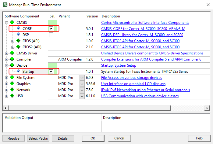Open the File System variant dropdown
The width and height of the screenshot is (213, 144).
coord(82,78)
